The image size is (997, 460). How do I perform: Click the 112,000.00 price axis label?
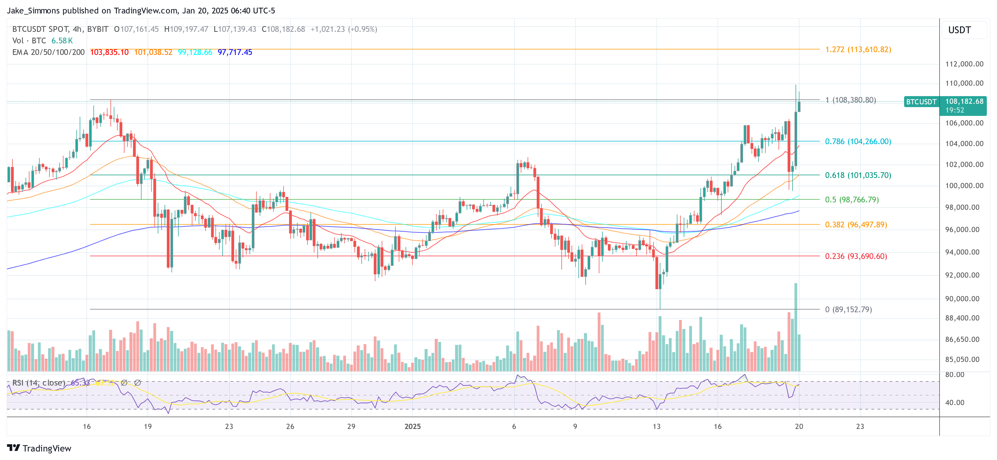point(964,64)
